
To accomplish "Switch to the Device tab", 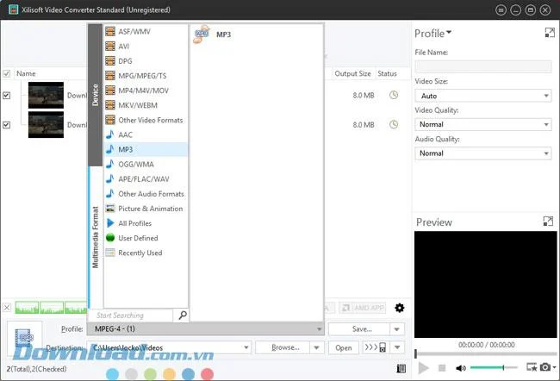I will [x=95, y=95].
